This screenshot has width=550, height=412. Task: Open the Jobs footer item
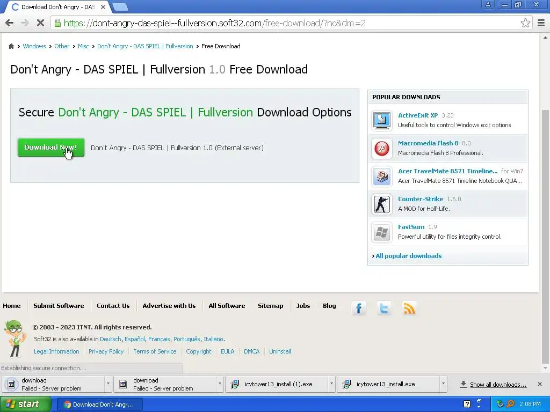(303, 305)
